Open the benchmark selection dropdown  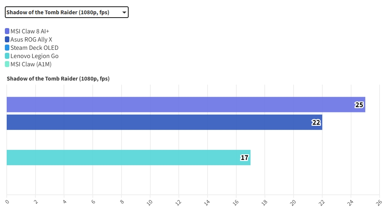coord(67,12)
